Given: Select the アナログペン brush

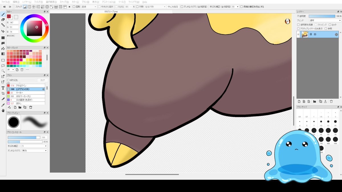Looking at the screenshot, I should (26, 85).
